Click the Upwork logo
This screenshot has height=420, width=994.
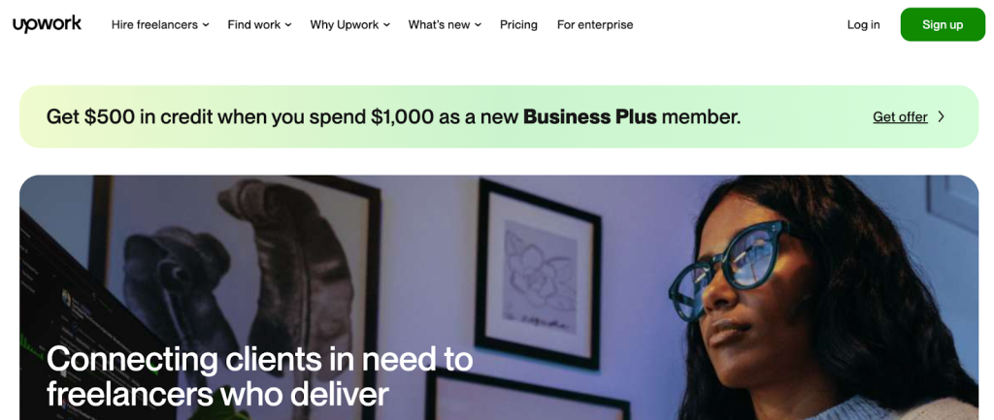point(47,24)
